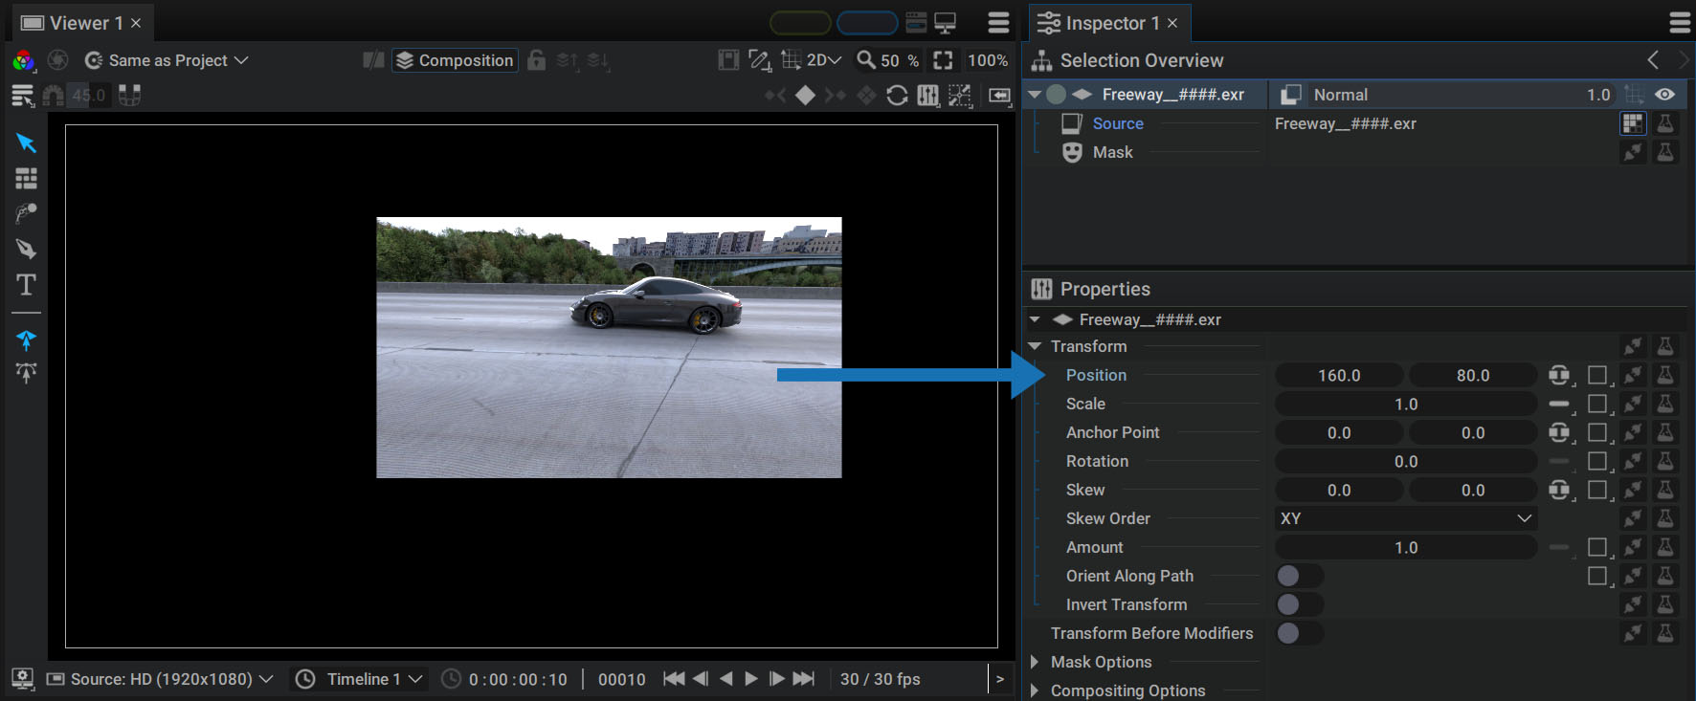Jump to the first frame
1696x701 pixels.
click(674, 679)
